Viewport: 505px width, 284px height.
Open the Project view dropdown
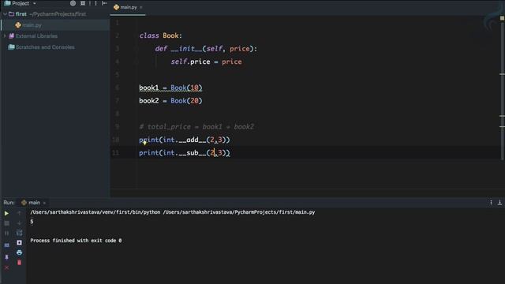point(35,3)
